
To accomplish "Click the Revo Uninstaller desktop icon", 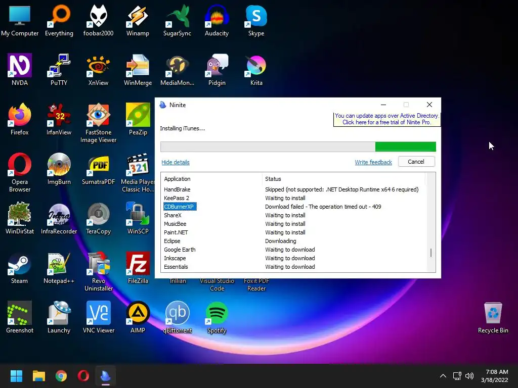I will (x=99, y=271).
